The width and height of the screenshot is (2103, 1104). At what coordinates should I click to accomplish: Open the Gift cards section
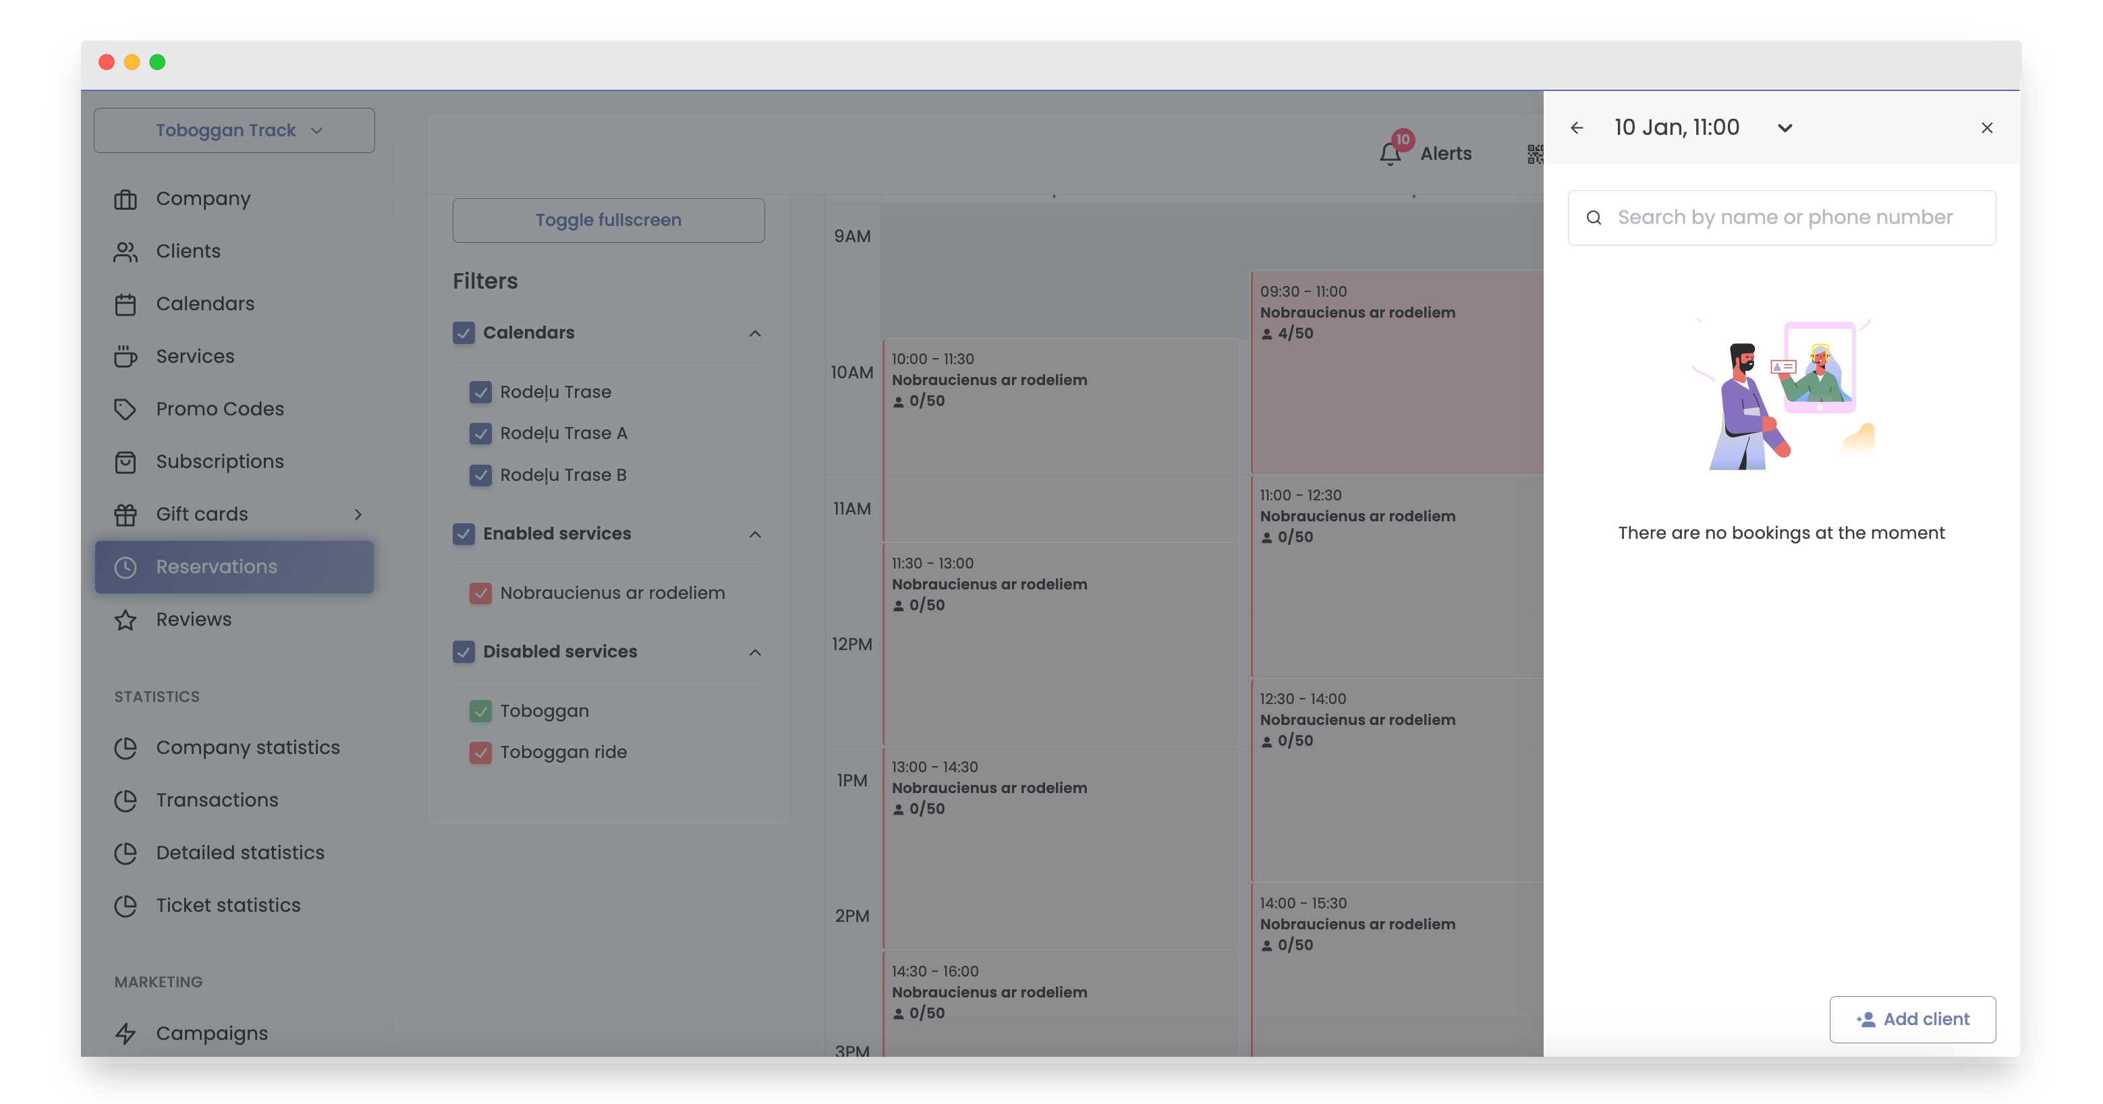(x=202, y=514)
